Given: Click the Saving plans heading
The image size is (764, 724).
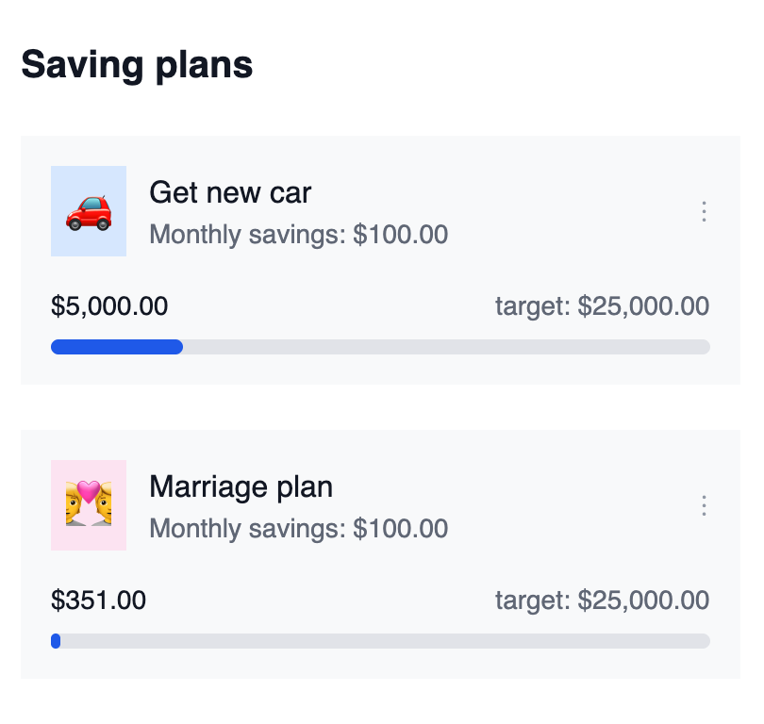Looking at the screenshot, I should 138,64.
